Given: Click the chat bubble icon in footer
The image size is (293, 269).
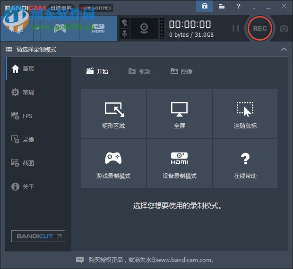Looking at the screenshot, I should coord(80,260).
